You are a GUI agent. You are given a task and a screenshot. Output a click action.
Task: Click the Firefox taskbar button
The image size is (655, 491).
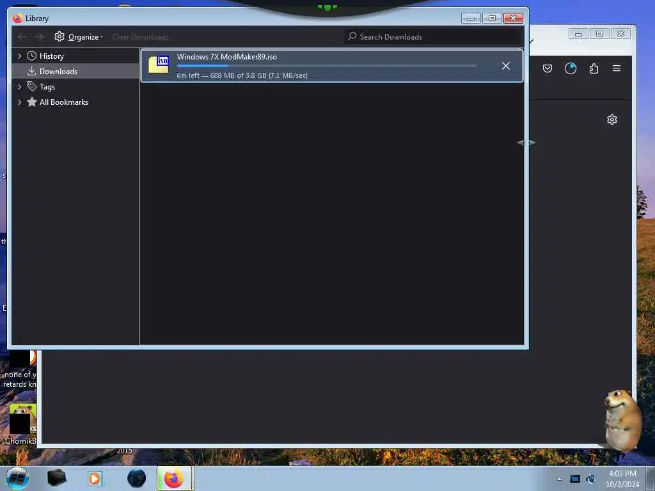pyautogui.click(x=175, y=478)
